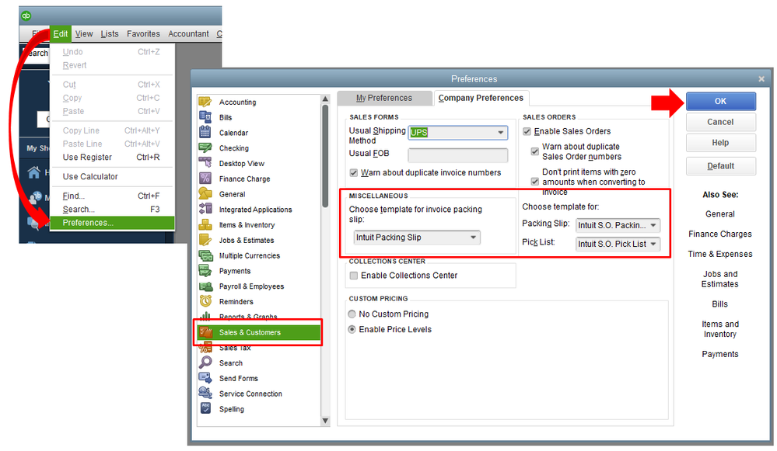Click the Home icon in main window sidebar
Screen dimensions: 777x451
[33, 172]
